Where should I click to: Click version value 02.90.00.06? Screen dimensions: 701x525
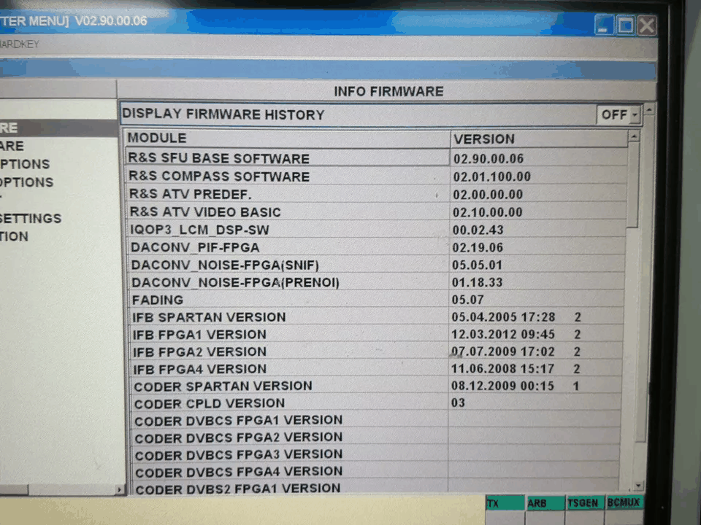(x=489, y=158)
